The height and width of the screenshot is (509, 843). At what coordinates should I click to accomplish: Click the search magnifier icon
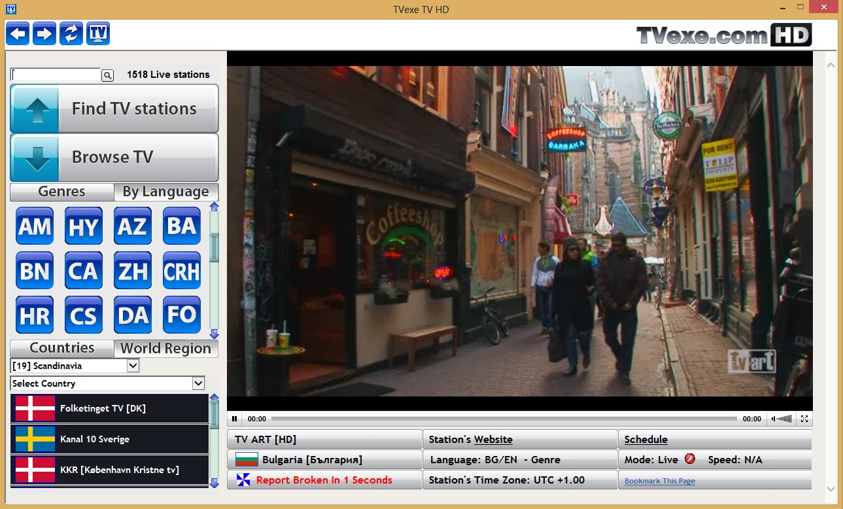point(108,75)
